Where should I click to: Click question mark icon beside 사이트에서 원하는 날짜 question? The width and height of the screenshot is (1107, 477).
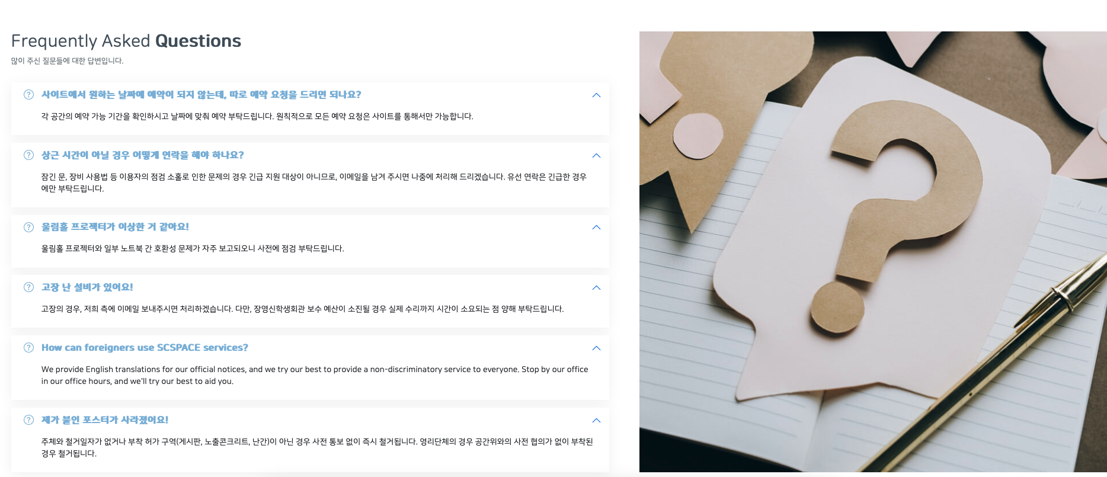click(x=28, y=95)
